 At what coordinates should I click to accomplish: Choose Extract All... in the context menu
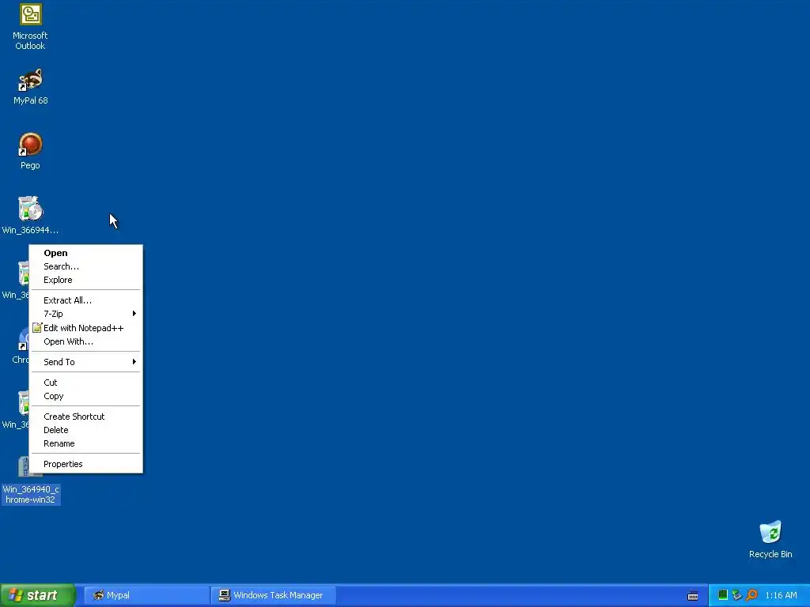pos(86,300)
